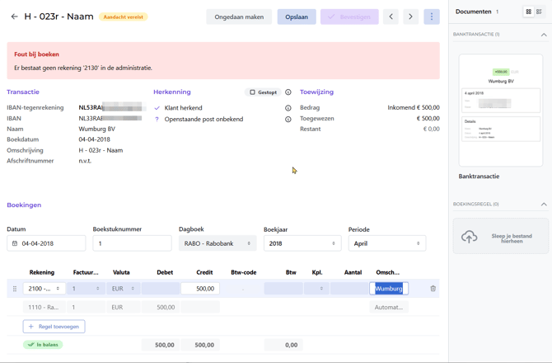The width and height of the screenshot is (552, 363).
Task: Click info icon beside Klant herkend
Action: coord(288,108)
